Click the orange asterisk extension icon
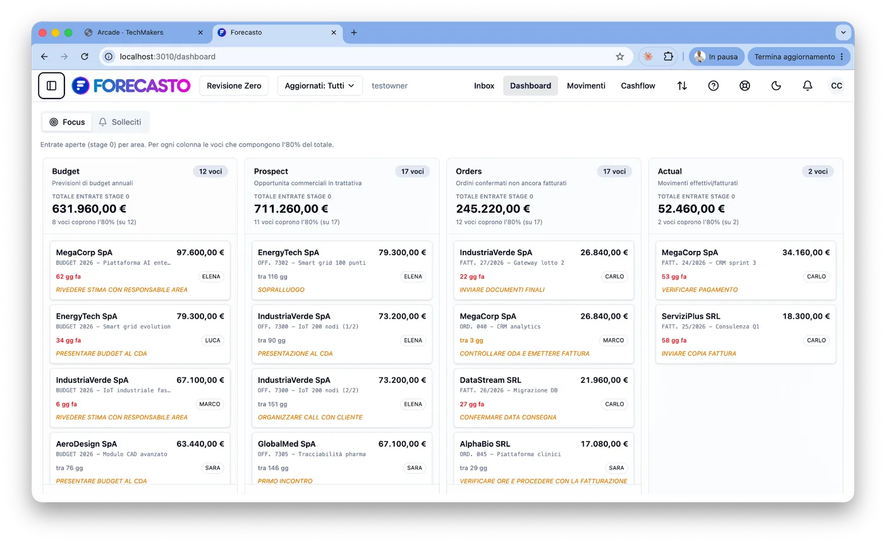The height and width of the screenshot is (544, 886). pos(648,56)
